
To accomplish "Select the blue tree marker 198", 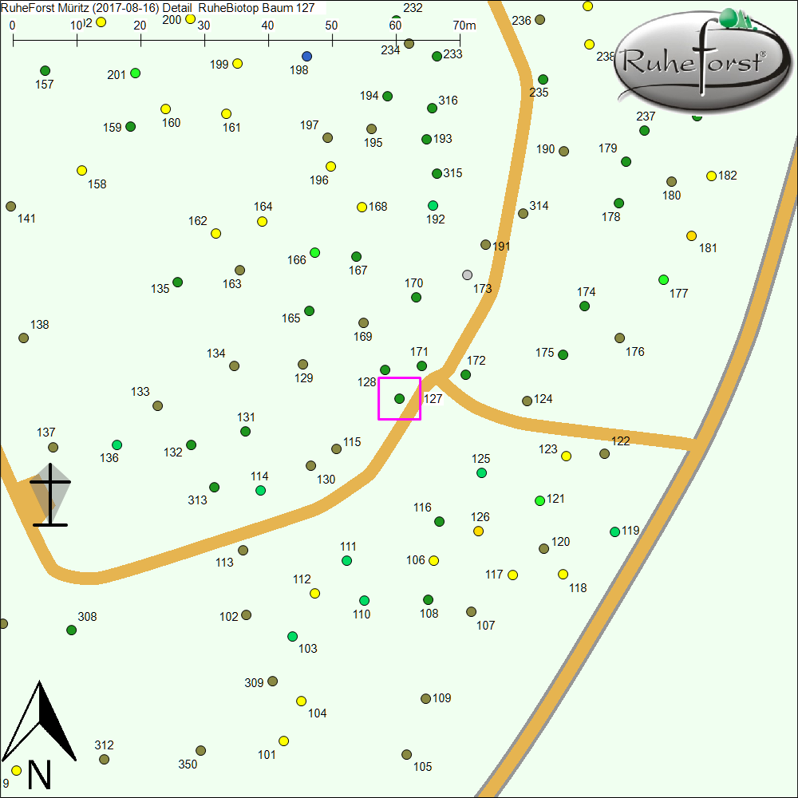I will pyautogui.click(x=307, y=57).
